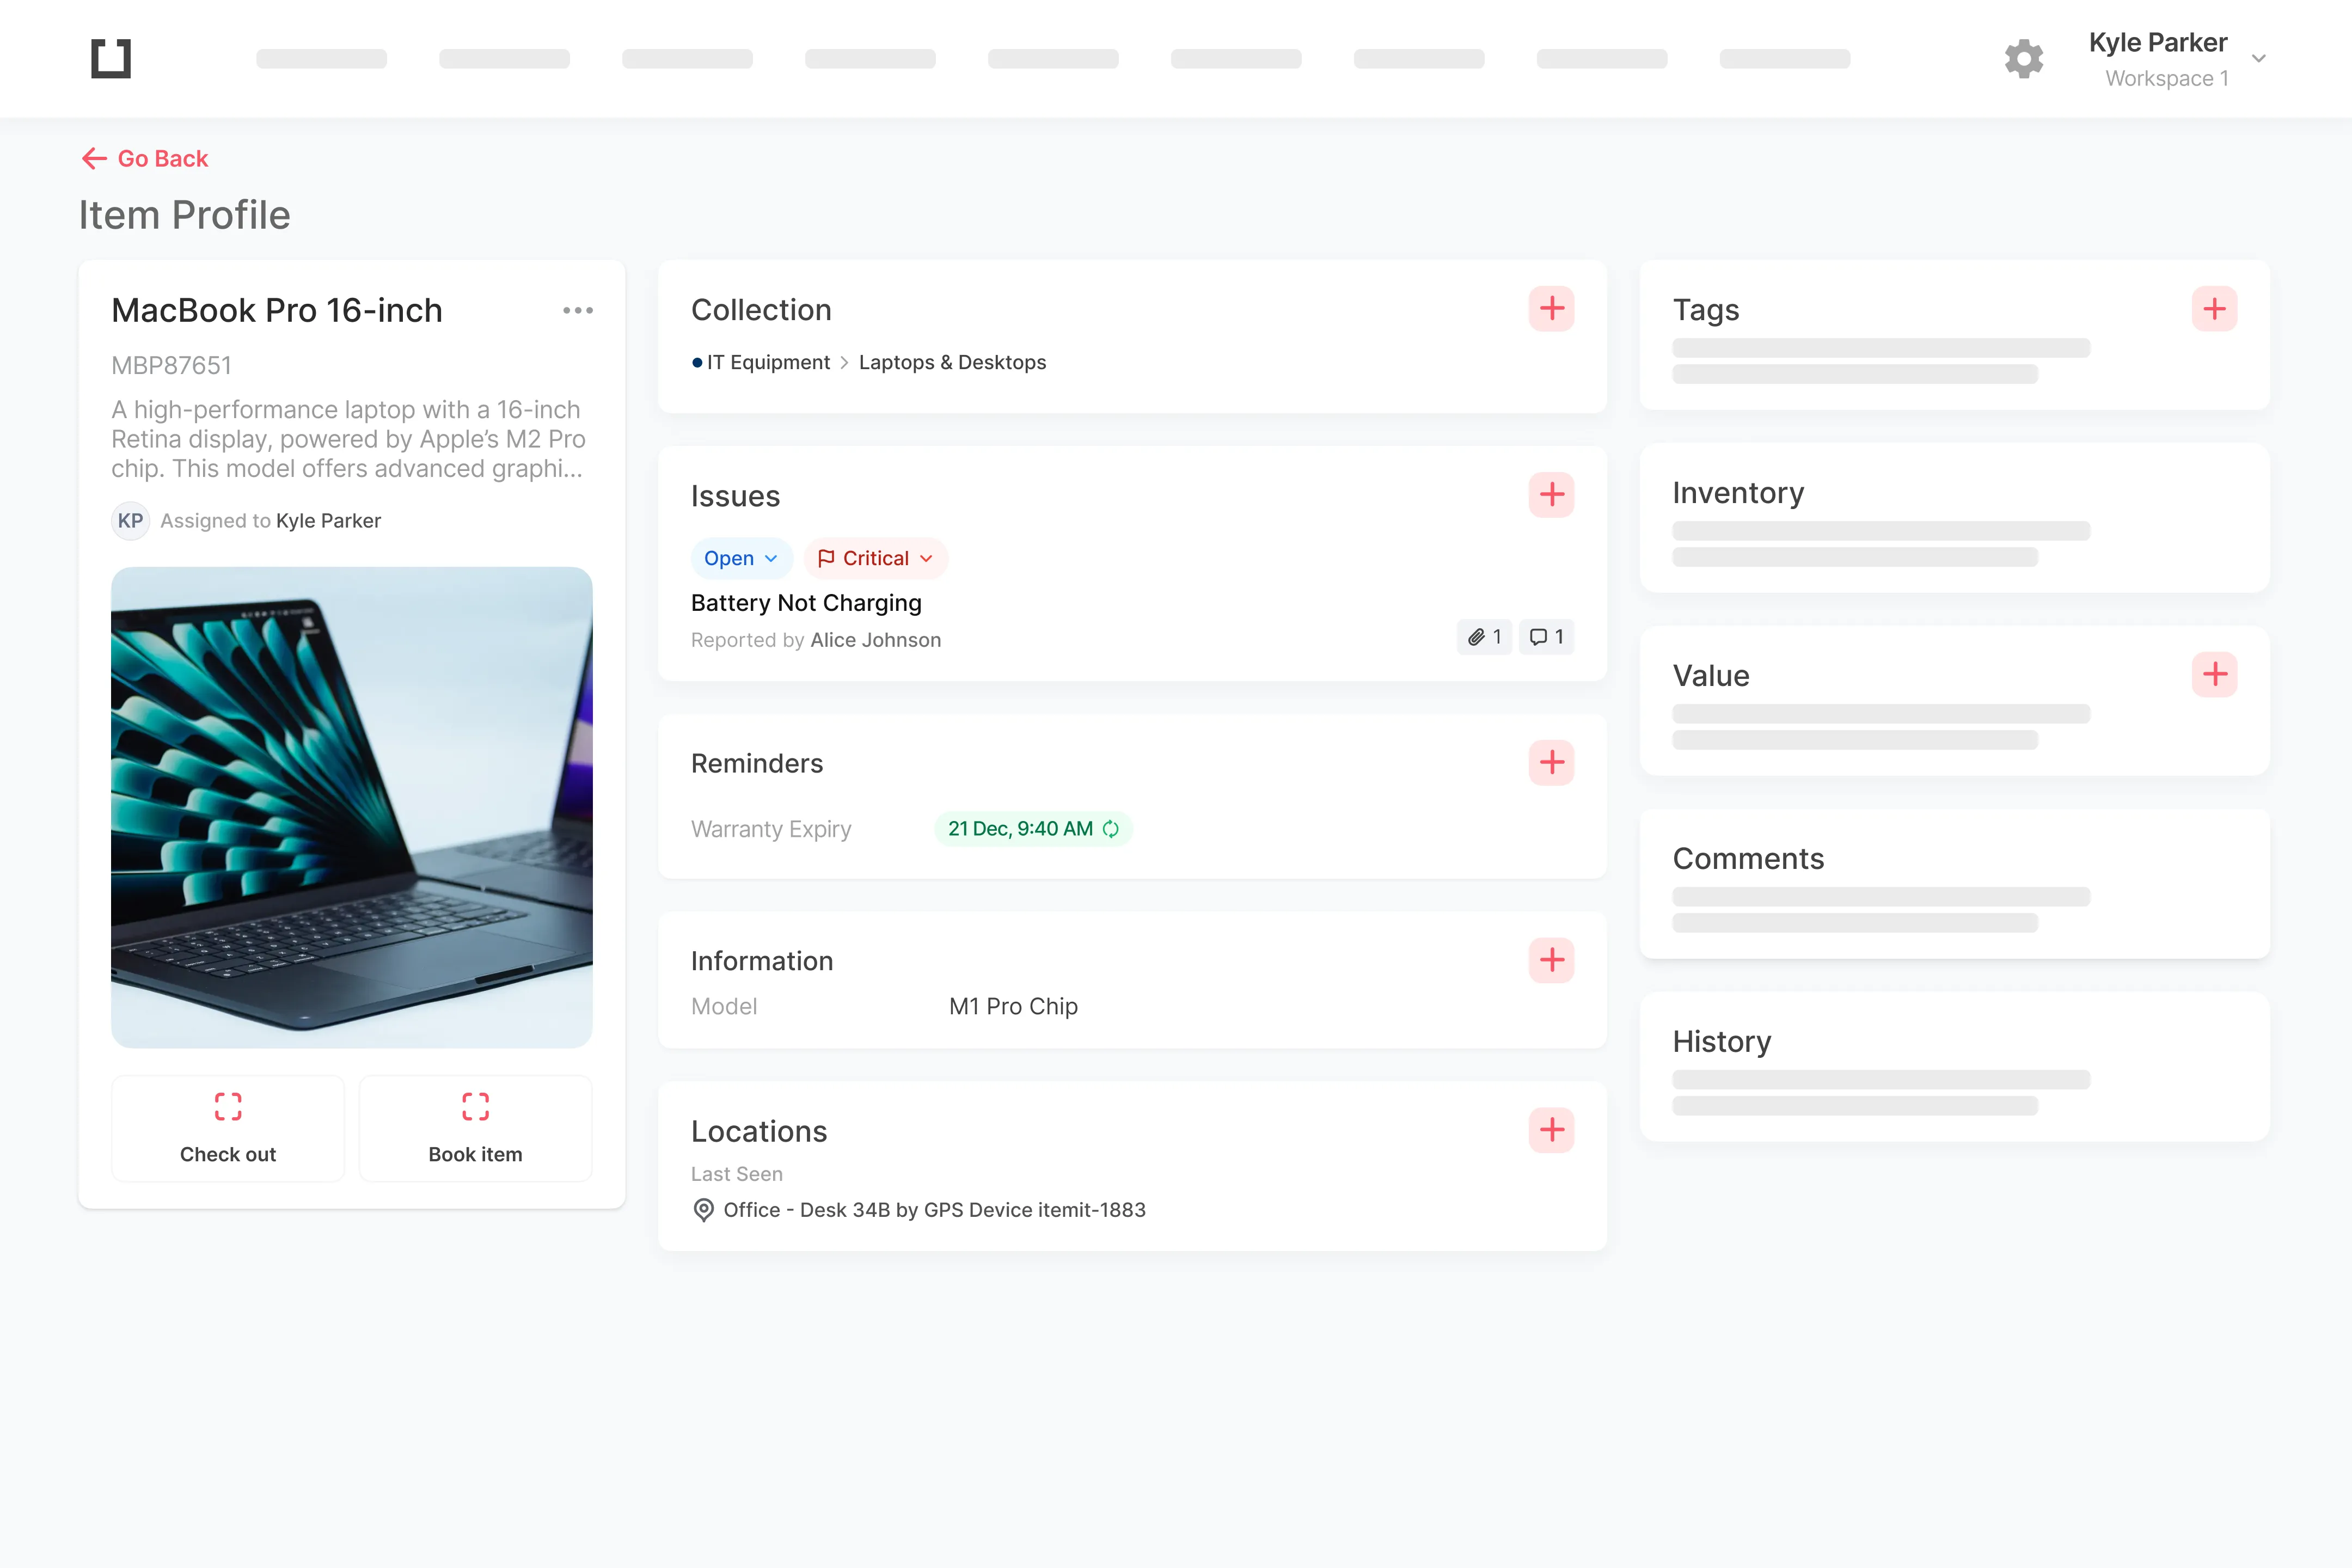Click the 21 Dec warranty reminder badge

pyautogui.click(x=1033, y=829)
